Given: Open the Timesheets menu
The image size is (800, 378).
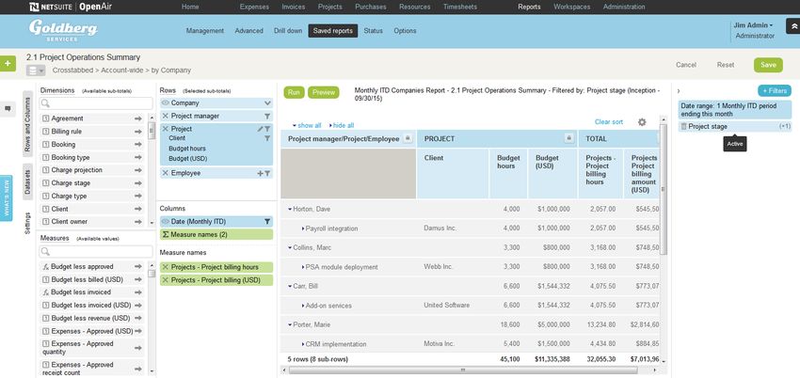Looking at the screenshot, I should 459,8.
